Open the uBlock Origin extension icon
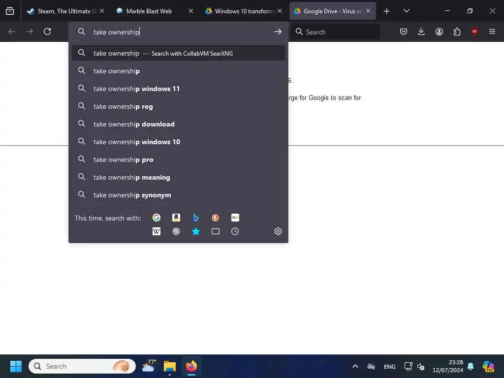The height and width of the screenshot is (378, 504). pos(474,31)
